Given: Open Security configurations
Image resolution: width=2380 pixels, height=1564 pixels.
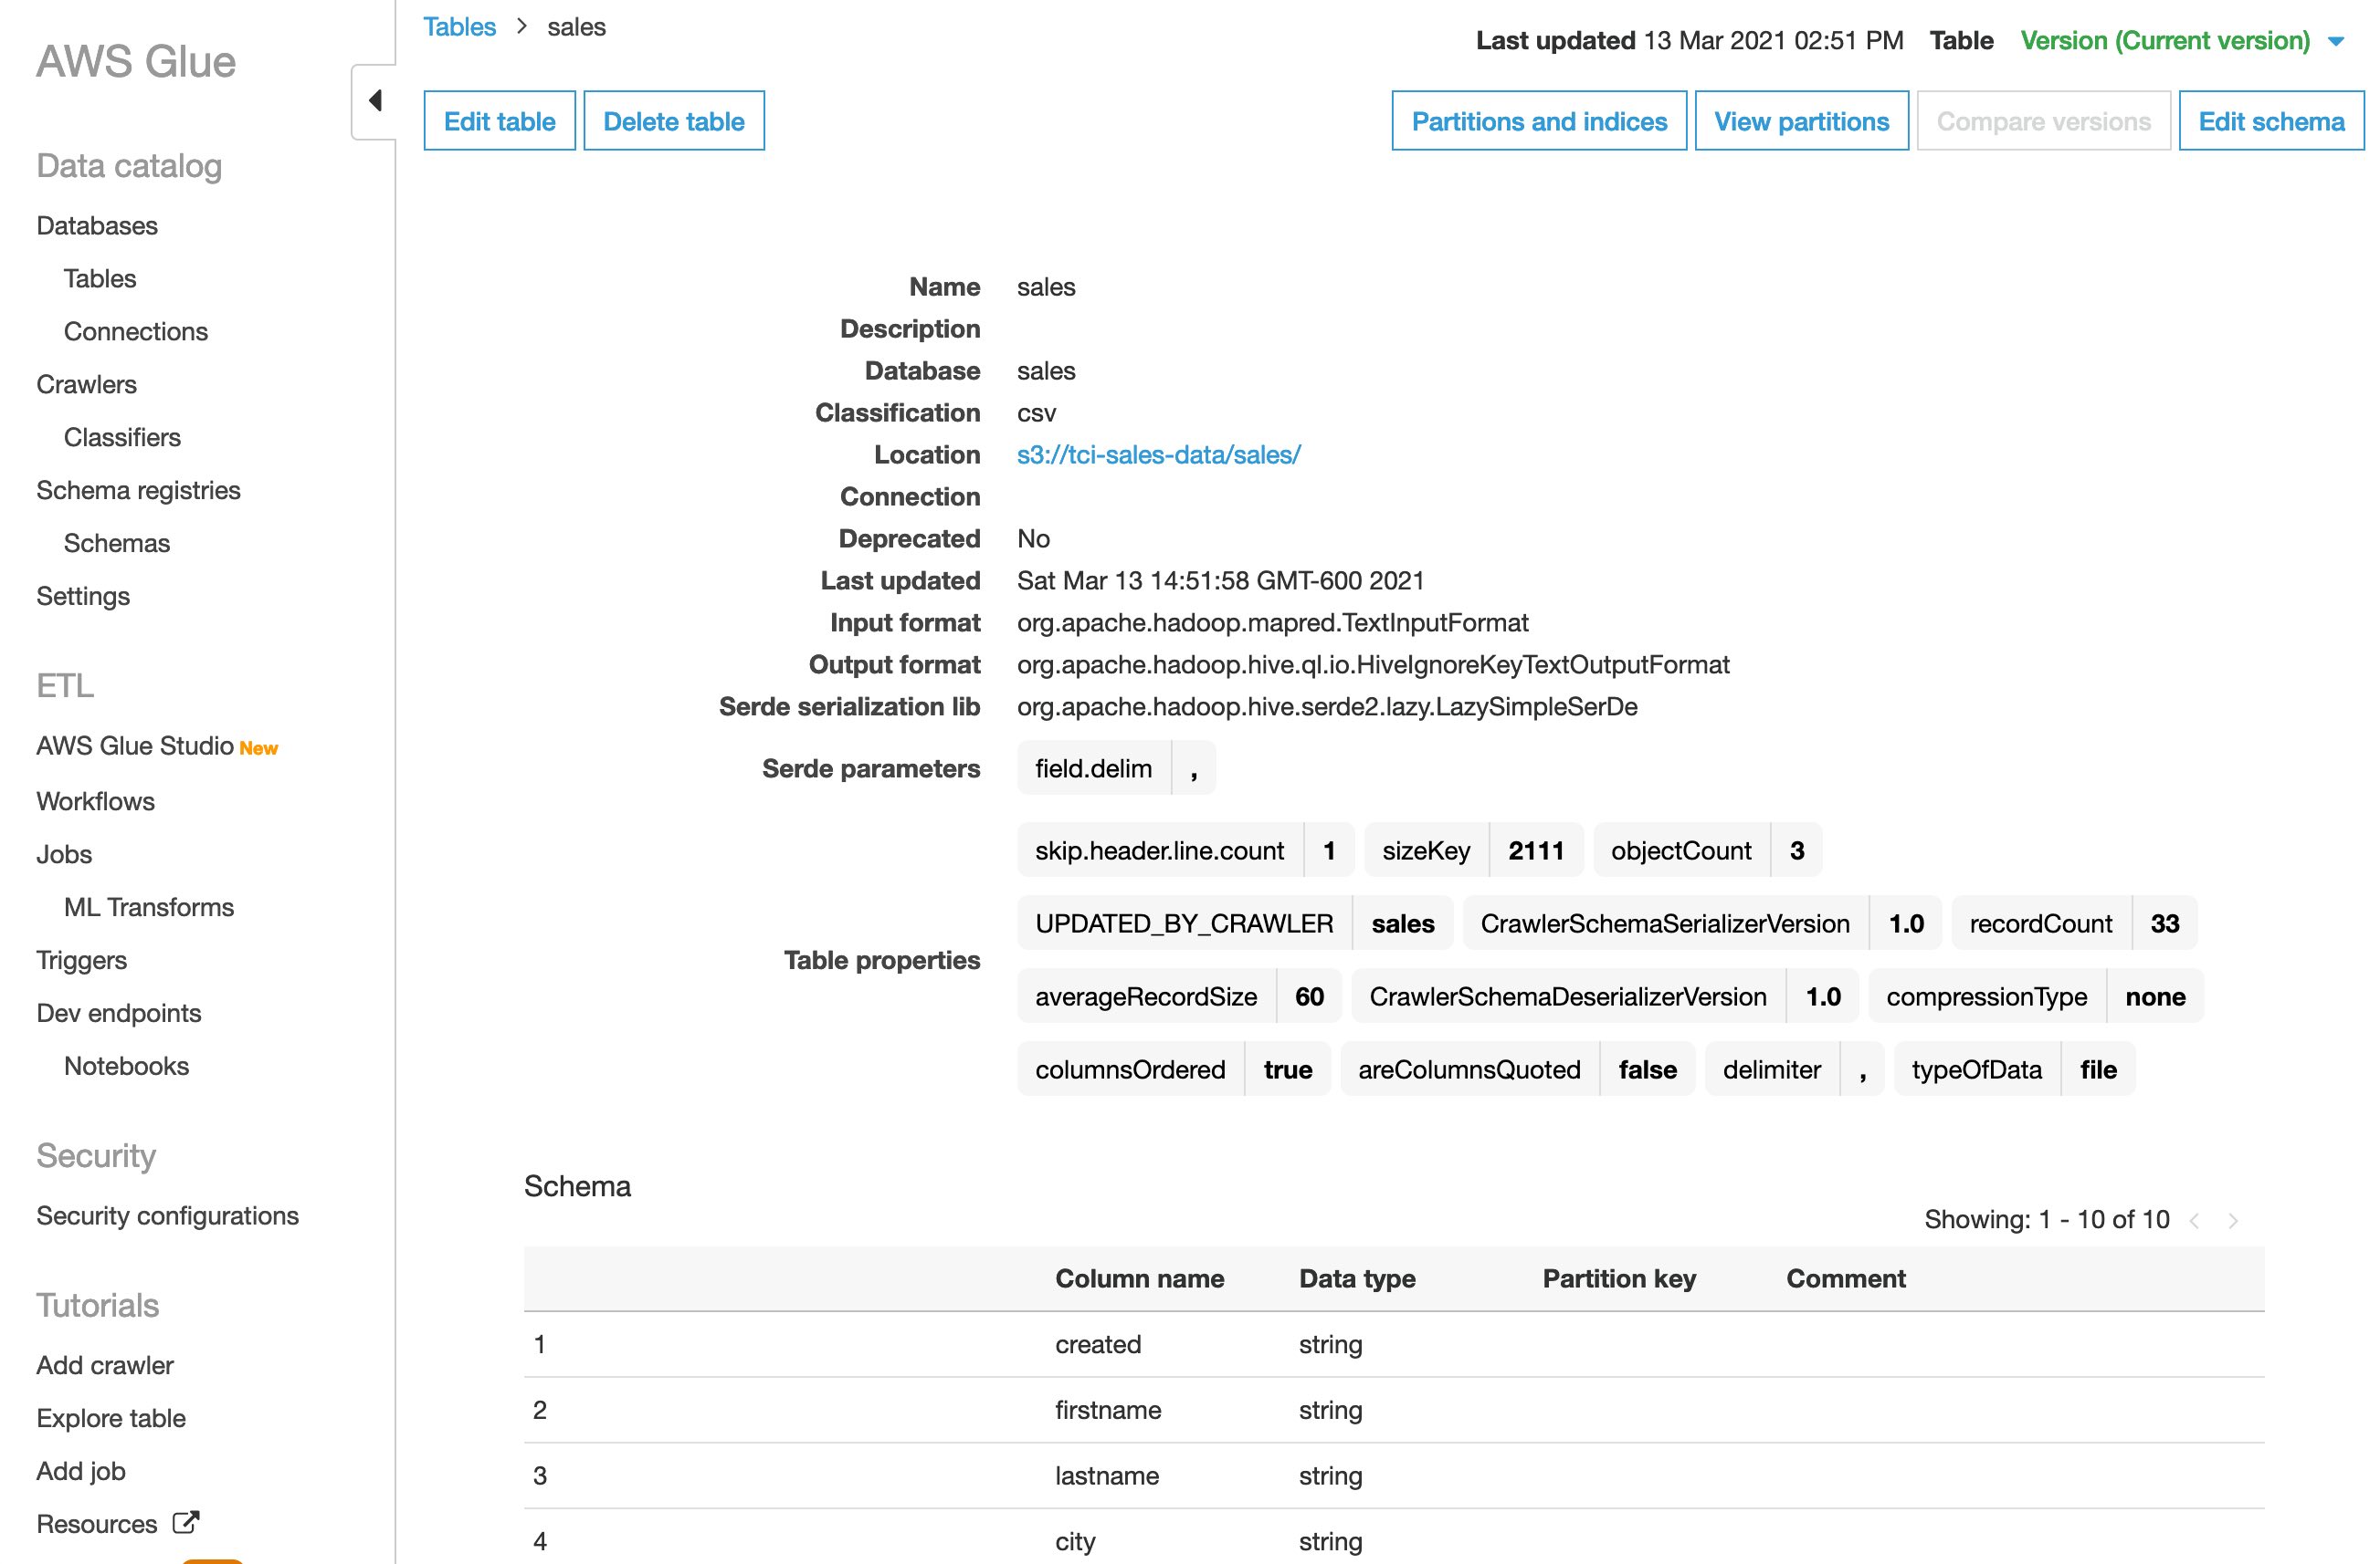Looking at the screenshot, I should point(167,1215).
